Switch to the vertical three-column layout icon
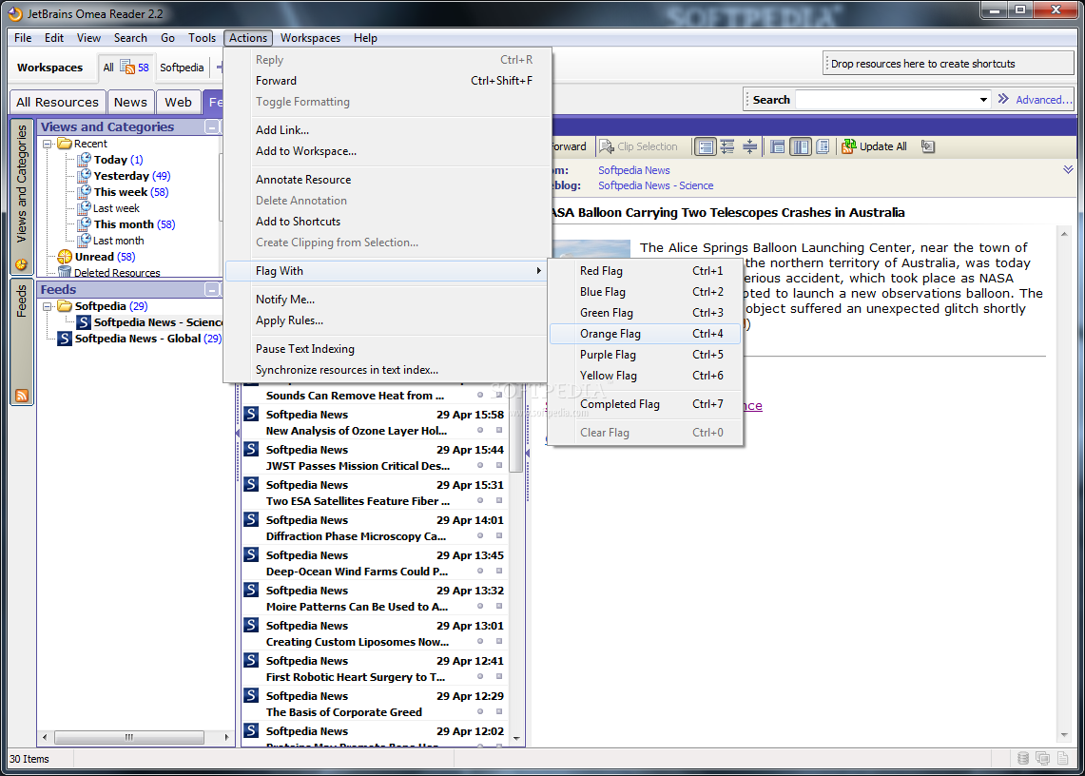This screenshot has width=1085, height=776. pos(801,146)
